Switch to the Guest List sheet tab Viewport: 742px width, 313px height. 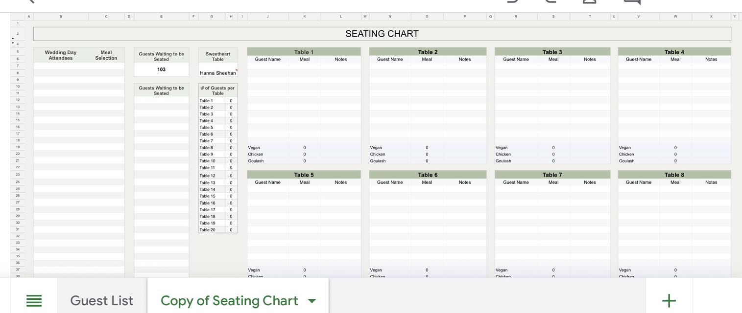(x=101, y=300)
